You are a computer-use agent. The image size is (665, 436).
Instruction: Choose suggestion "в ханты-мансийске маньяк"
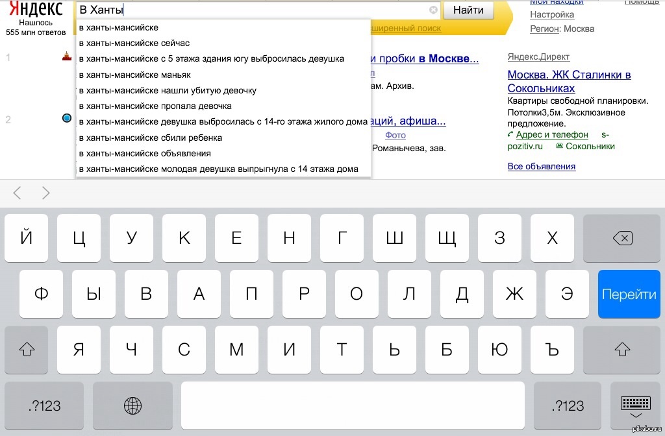coord(134,75)
